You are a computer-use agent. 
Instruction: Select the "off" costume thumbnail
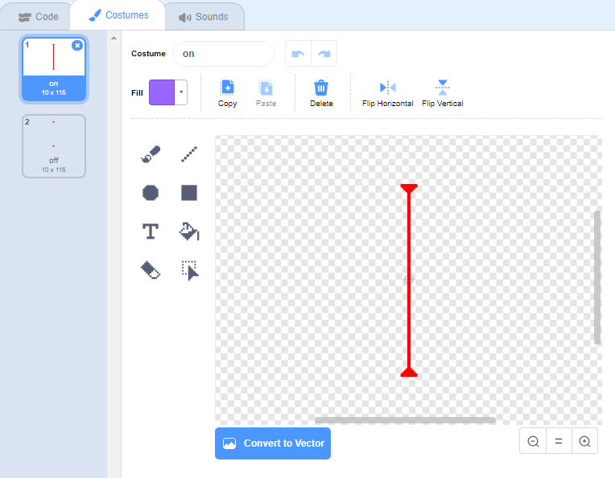(53, 145)
